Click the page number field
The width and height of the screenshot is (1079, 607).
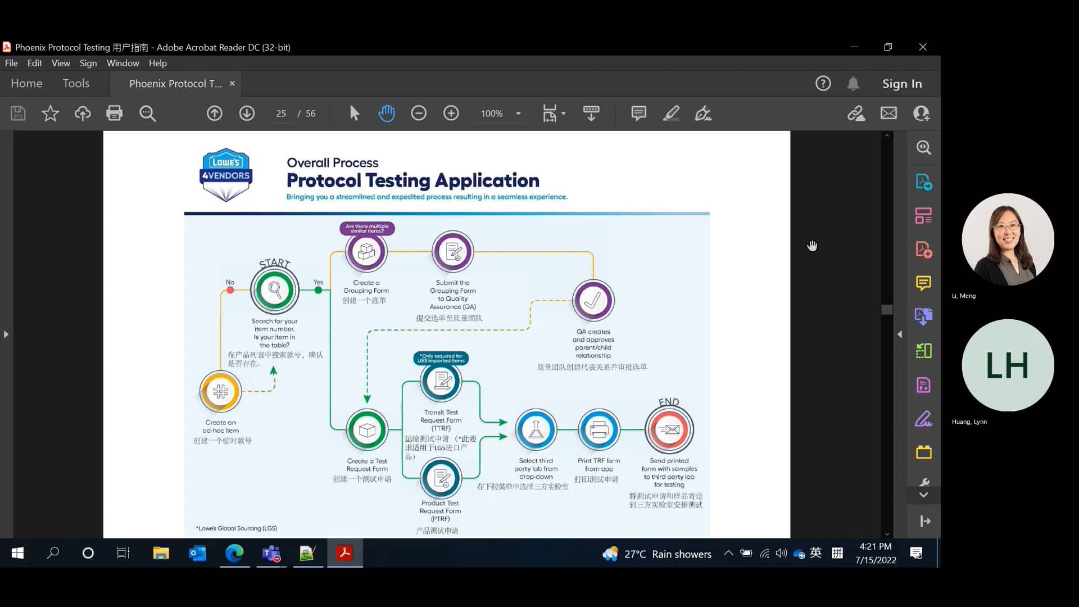(281, 114)
